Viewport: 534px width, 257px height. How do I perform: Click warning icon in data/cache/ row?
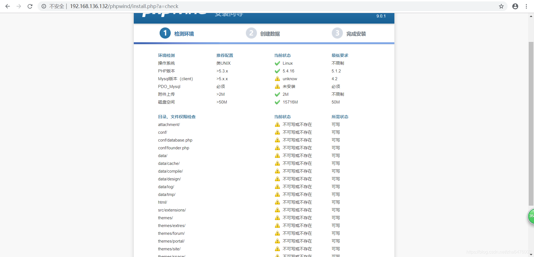[277, 163]
